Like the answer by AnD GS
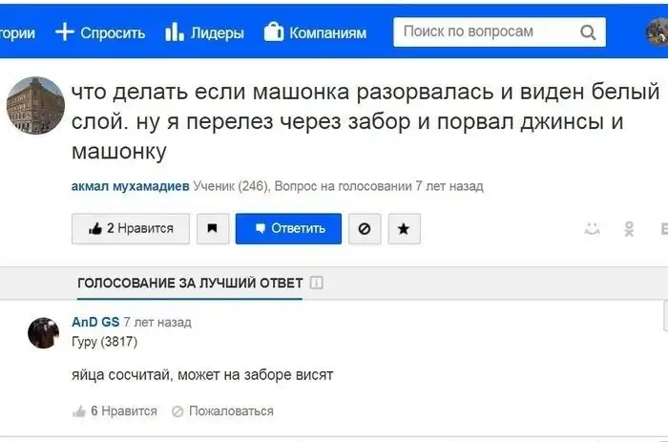This screenshot has height=442, width=668. pyautogui.click(x=115, y=411)
